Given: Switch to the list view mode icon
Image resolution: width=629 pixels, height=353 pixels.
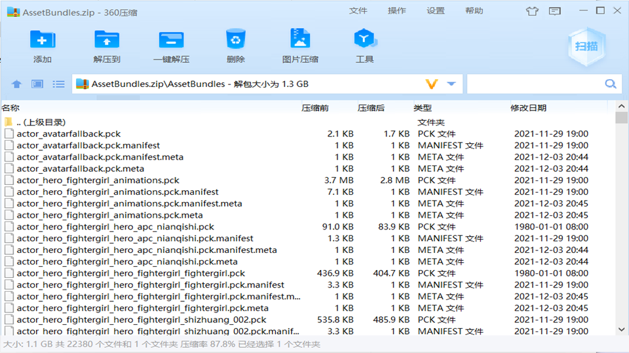Looking at the screenshot, I should click(59, 84).
